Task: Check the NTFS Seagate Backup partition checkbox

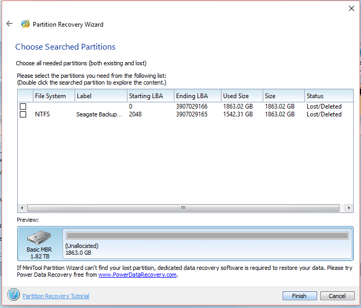Action: click(x=23, y=114)
